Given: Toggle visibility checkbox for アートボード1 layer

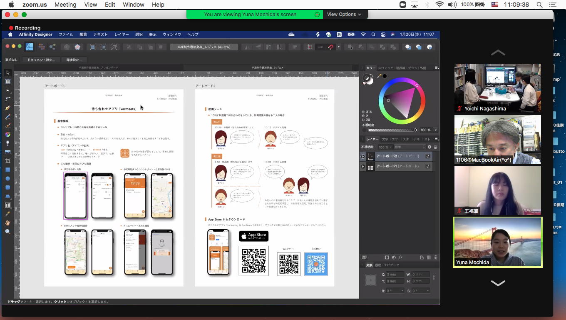Looking at the screenshot, I should click(x=428, y=166).
